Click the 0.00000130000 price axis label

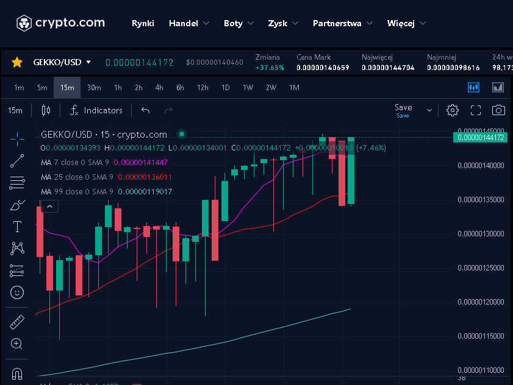click(481, 234)
